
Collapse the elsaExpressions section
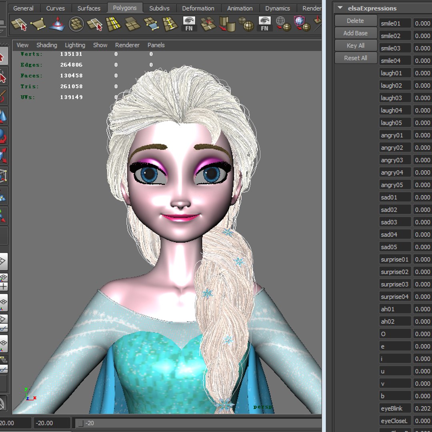340,8
